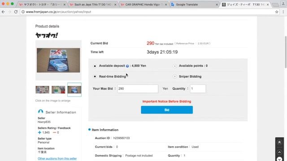The height and width of the screenshot is (161, 287).
Task: Select first product thumbnail image
Action: click(42, 89)
